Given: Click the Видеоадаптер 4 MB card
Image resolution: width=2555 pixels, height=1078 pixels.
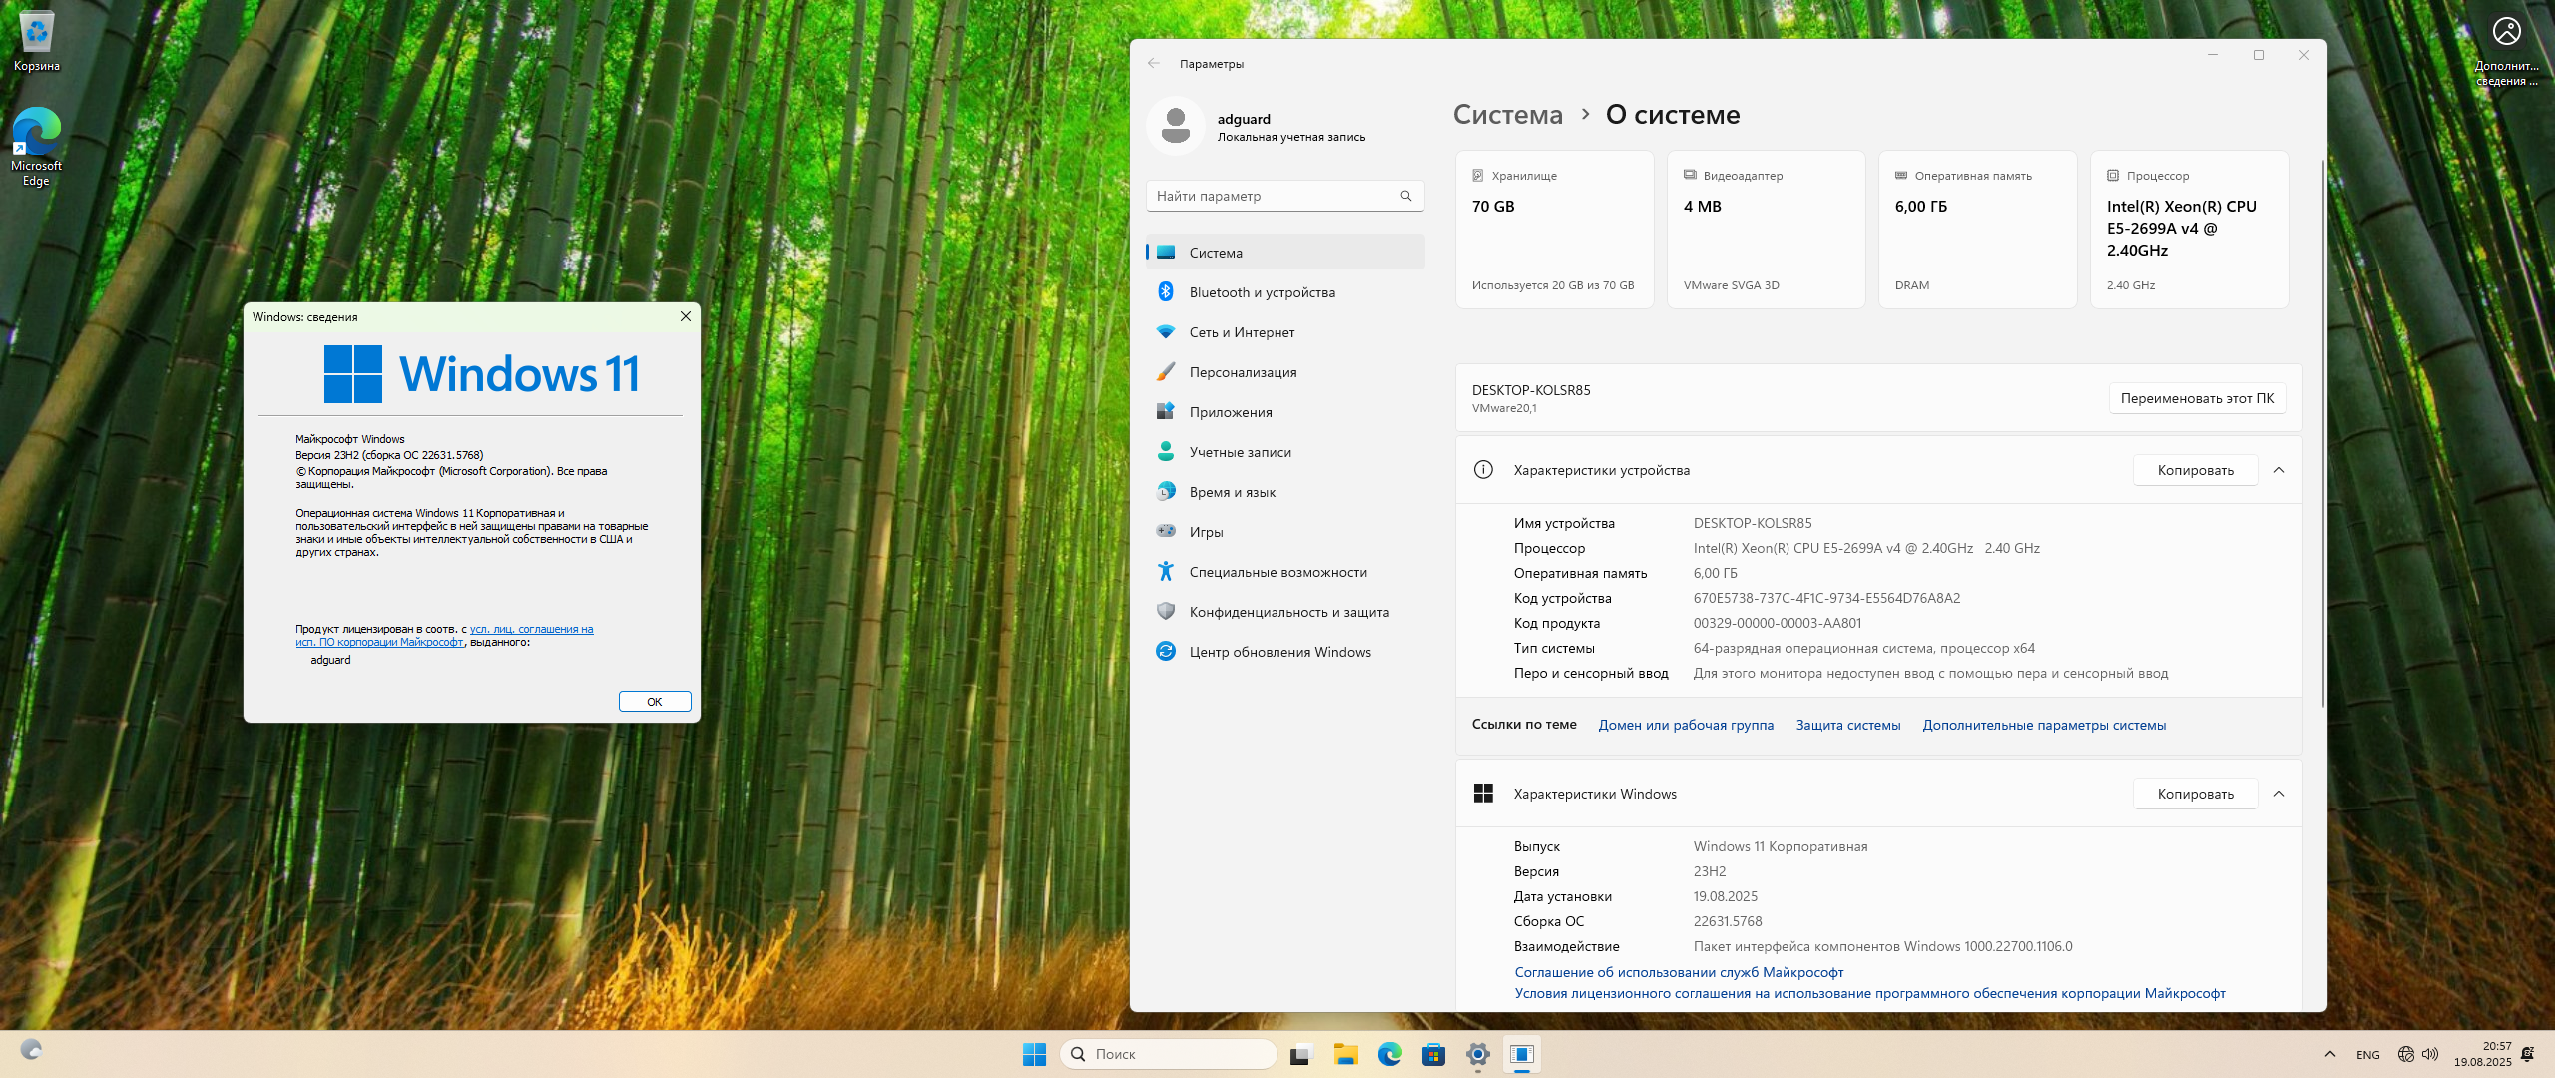Looking at the screenshot, I should 1767,230.
